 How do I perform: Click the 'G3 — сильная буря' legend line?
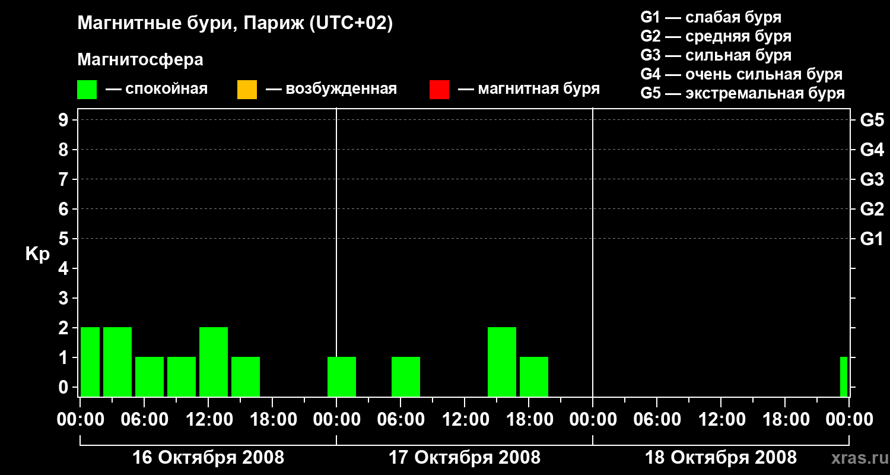(x=716, y=55)
